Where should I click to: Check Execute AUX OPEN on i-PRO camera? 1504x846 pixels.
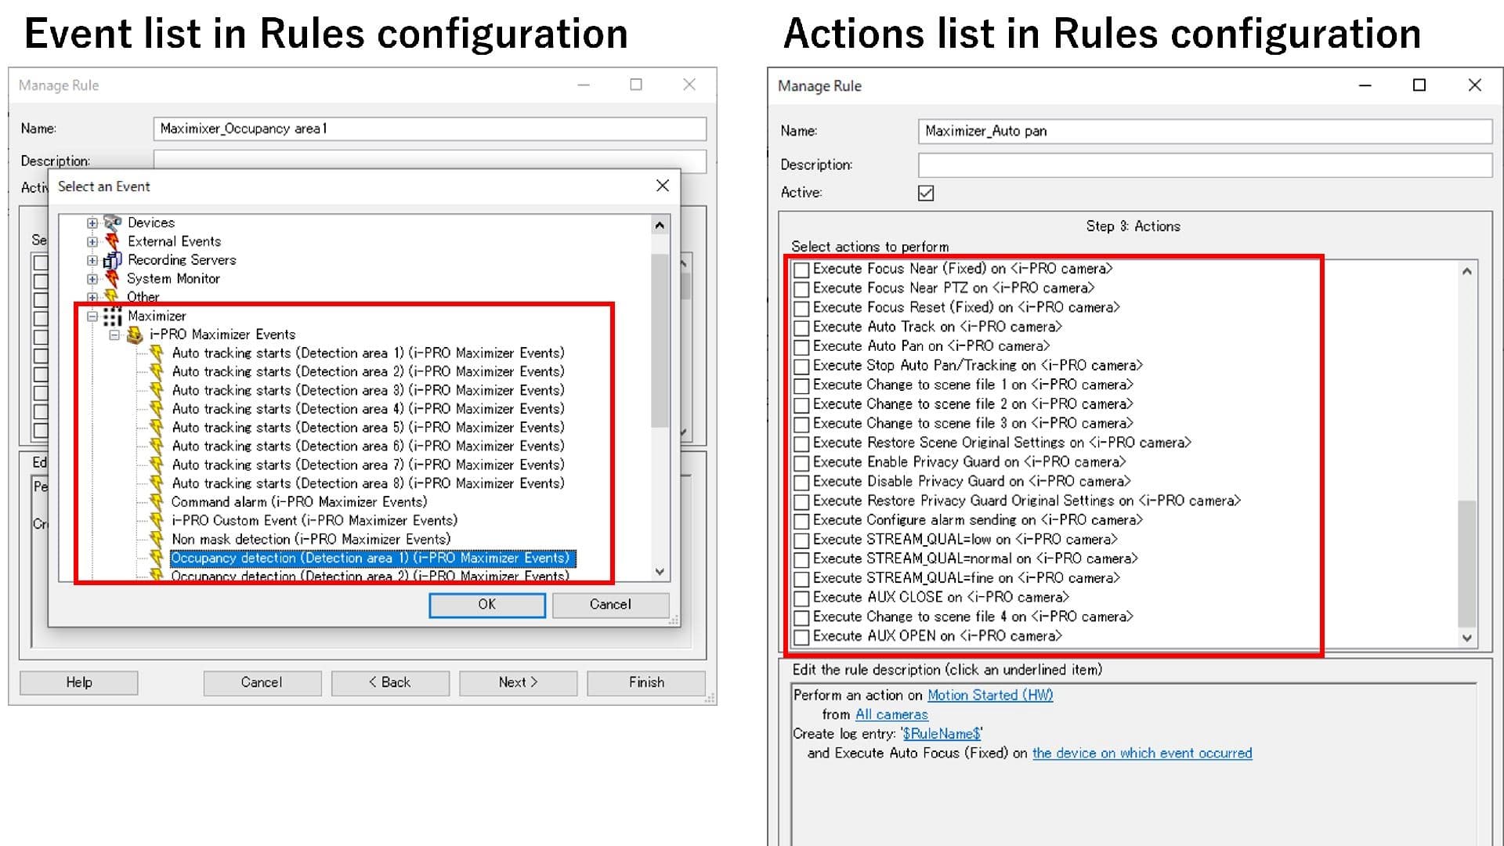801,637
